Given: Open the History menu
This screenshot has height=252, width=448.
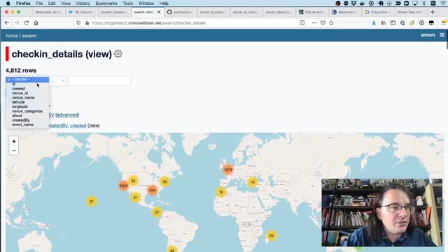Looking at the screenshot, I should [83, 3].
